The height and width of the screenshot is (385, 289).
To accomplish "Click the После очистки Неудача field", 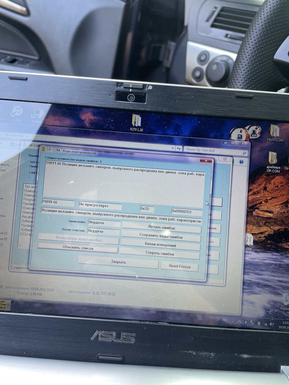I will (104, 231).
